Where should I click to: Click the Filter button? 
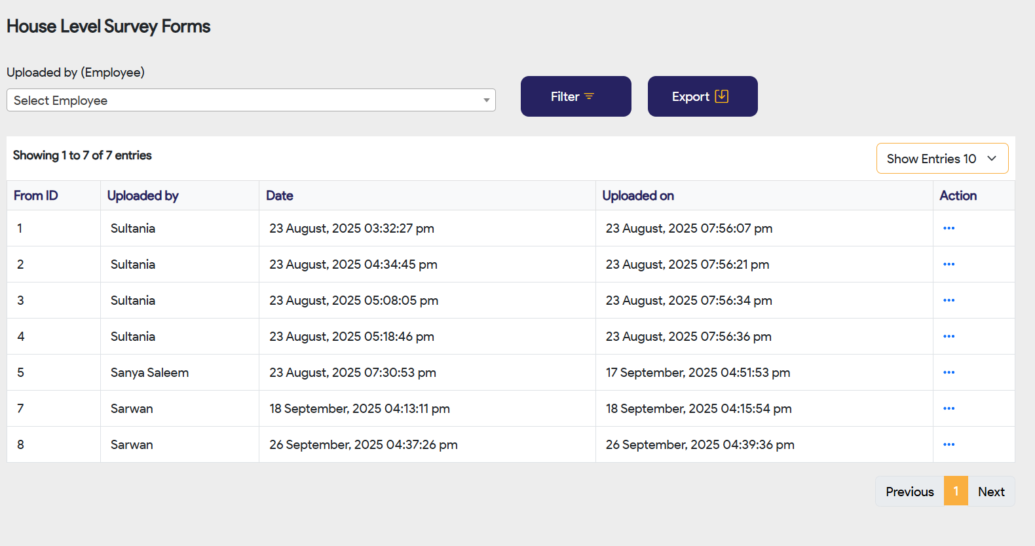pyautogui.click(x=576, y=96)
